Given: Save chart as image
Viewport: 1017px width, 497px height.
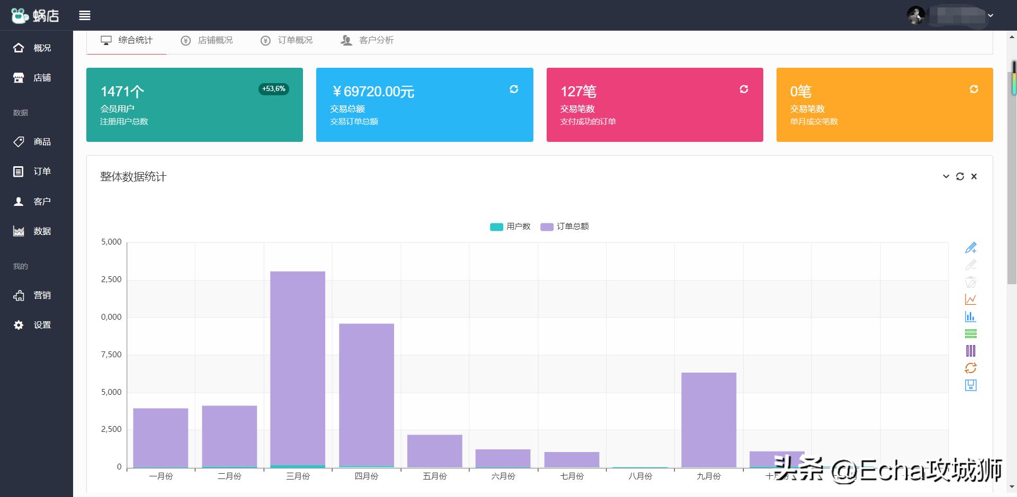Looking at the screenshot, I should [x=970, y=385].
